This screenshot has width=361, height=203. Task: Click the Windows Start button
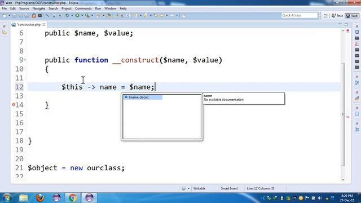[7, 198]
